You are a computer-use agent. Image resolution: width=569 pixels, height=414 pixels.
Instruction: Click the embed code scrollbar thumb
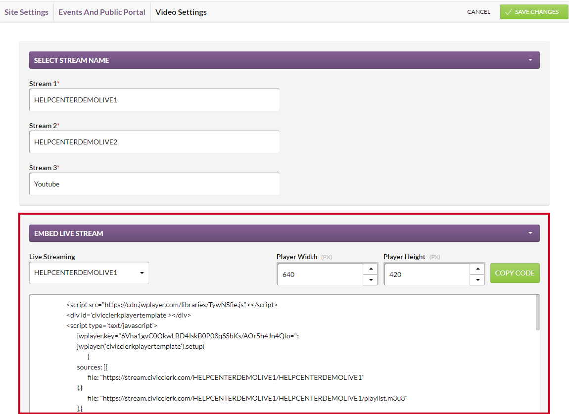pyautogui.click(x=537, y=313)
